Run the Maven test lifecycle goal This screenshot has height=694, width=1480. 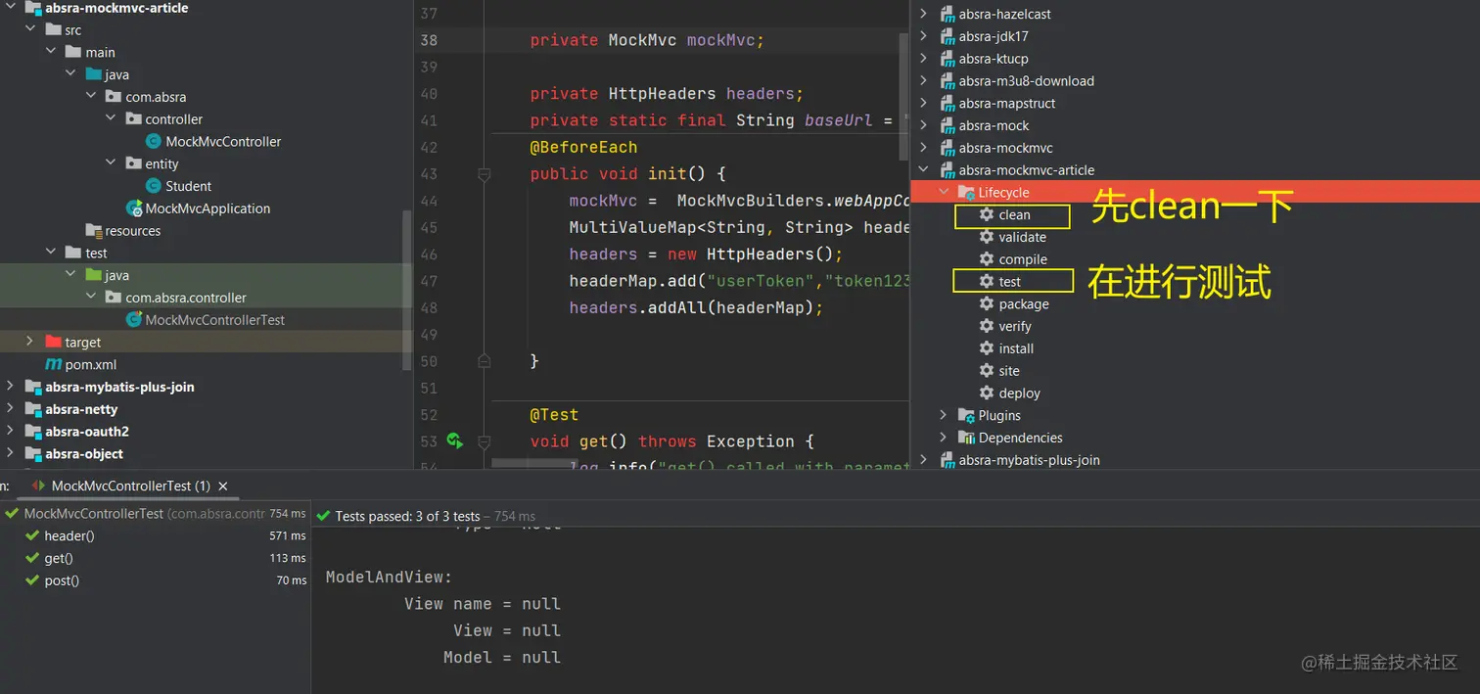[x=1010, y=282]
